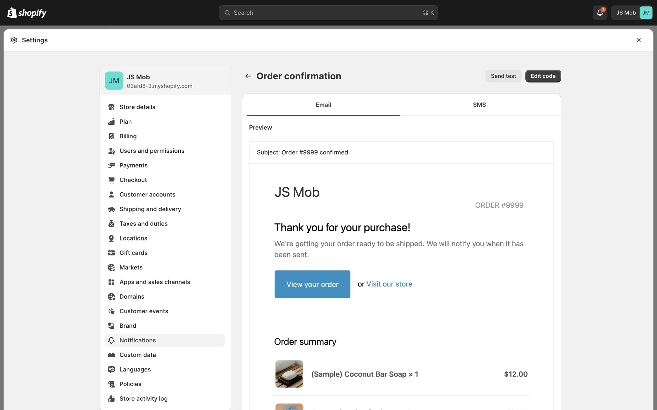Click the Settings gear icon
Screen dimensions: 657x410
tap(14, 40)
